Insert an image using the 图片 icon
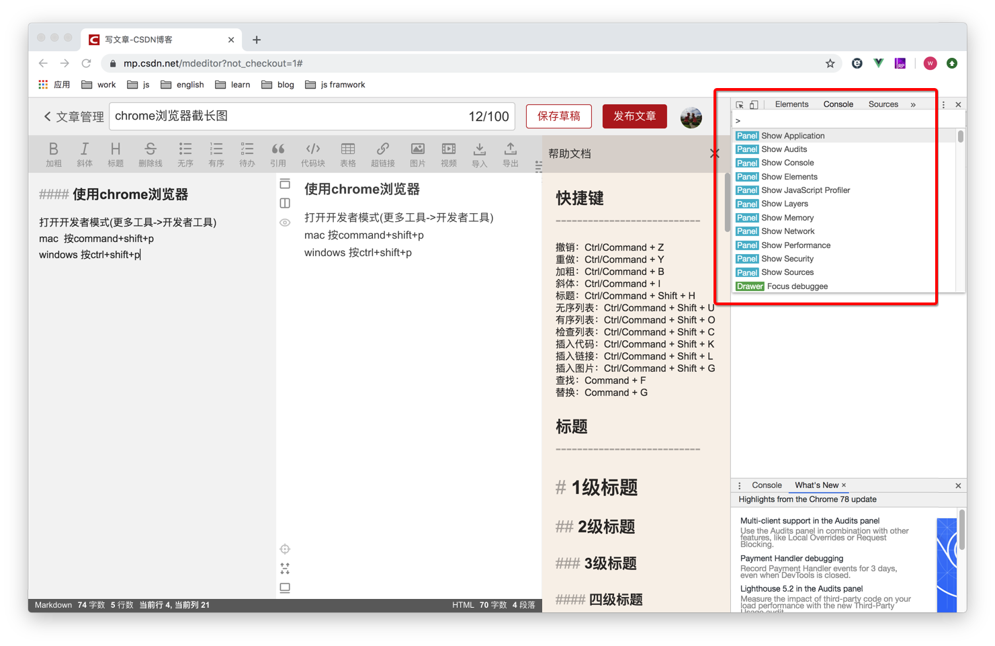 [x=417, y=153]
